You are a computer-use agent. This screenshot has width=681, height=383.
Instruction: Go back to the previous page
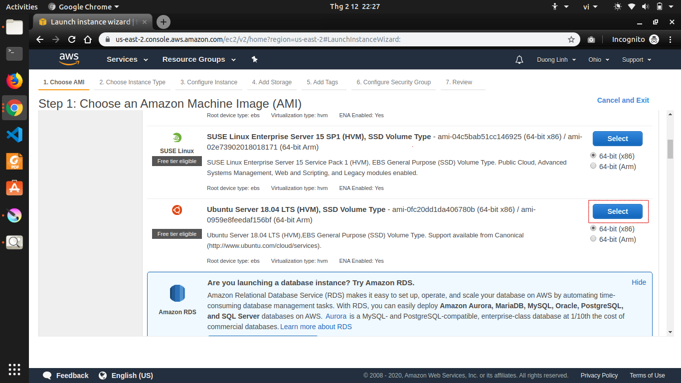point(40,39)
